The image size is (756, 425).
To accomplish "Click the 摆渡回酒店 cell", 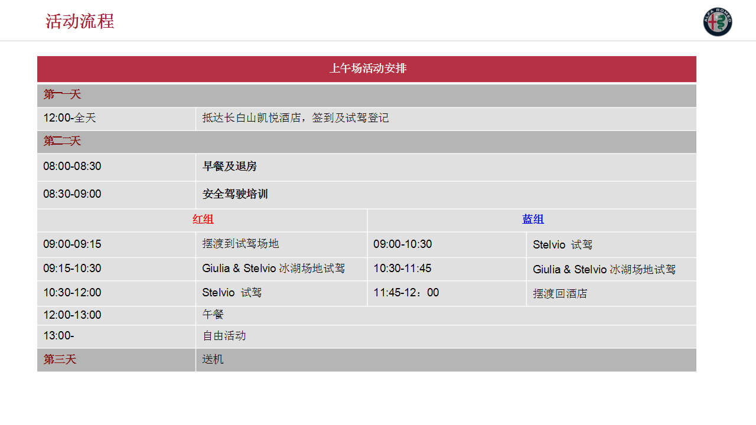I will 611,293.
